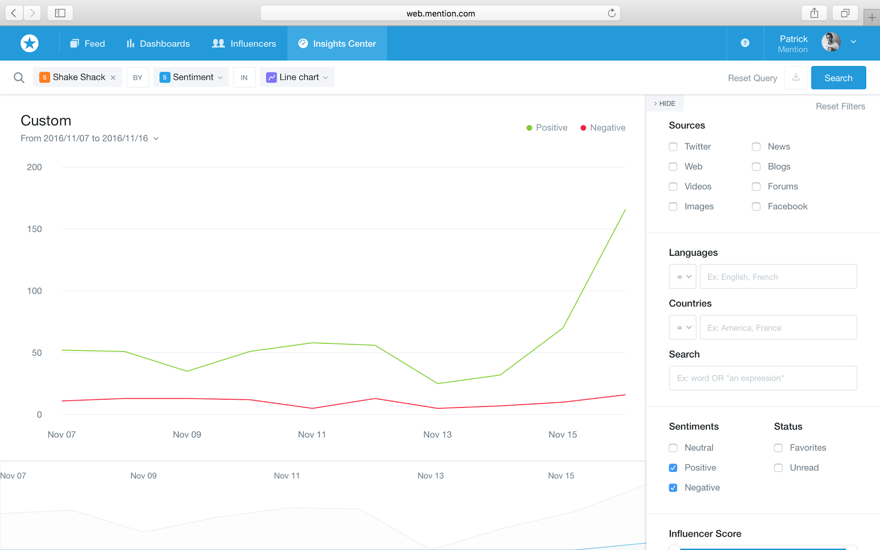
Task: Check the Unread status box
Action: tap(778, 468)
